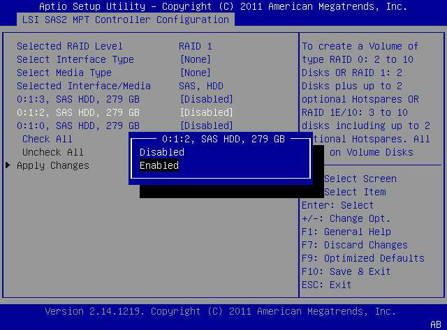447x330 pixels.
Task: Click the F7: Discard Changes line
Action: coord(355,245)
